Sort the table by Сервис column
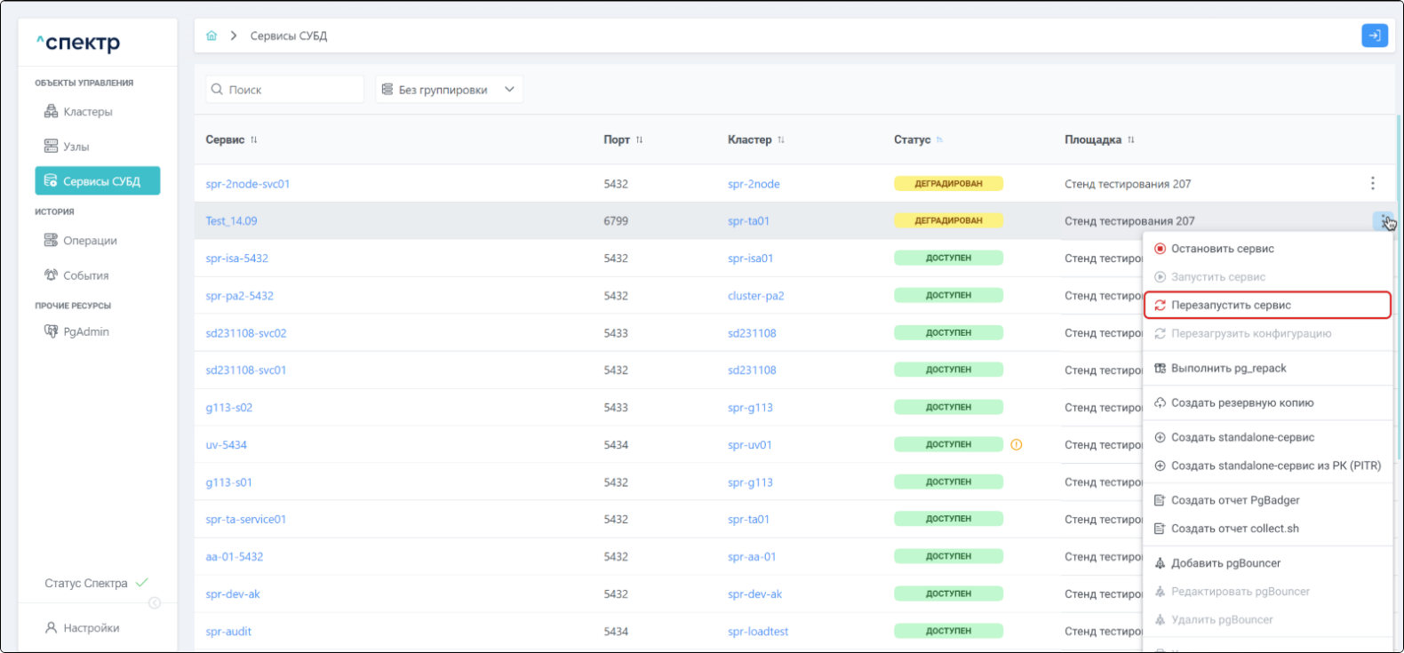This screenshot has width=1404, height=653. [253, 139]
